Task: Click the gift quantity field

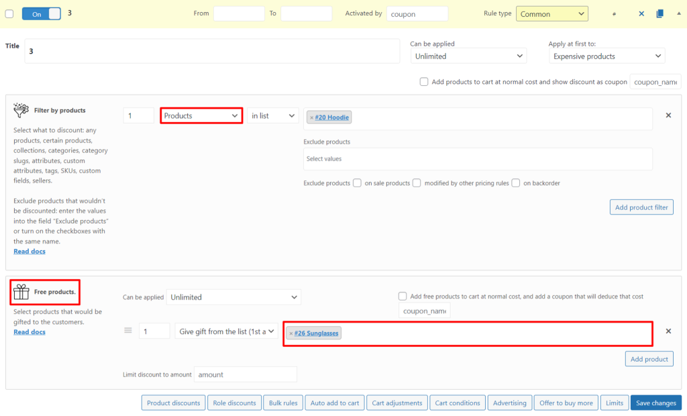Action: pos(154,331)
